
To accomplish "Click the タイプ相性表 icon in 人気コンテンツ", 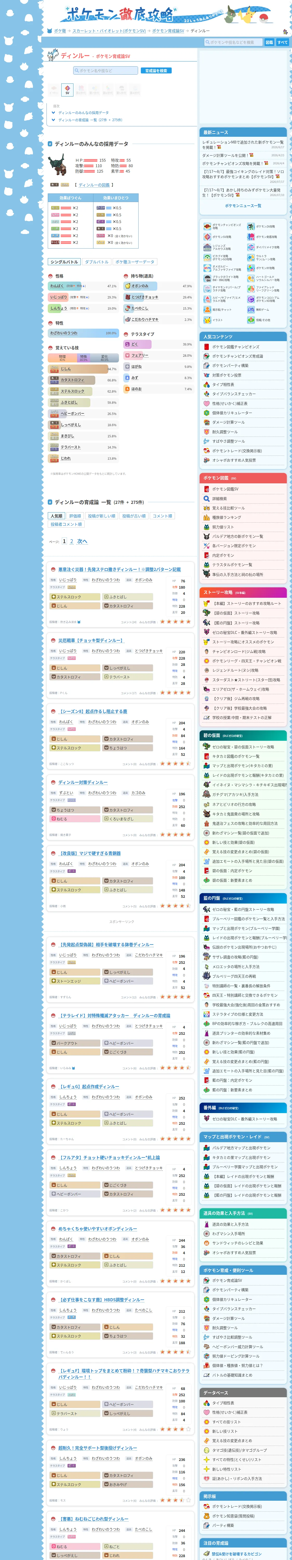I will click(207, 385).
